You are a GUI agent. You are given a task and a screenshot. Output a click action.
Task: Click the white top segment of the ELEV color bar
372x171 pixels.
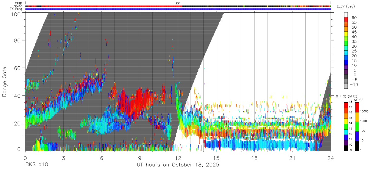[x=346, y=14]
